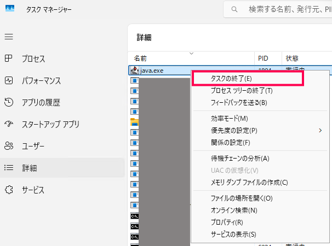Click the 詳細 page heading

point(144,38)
